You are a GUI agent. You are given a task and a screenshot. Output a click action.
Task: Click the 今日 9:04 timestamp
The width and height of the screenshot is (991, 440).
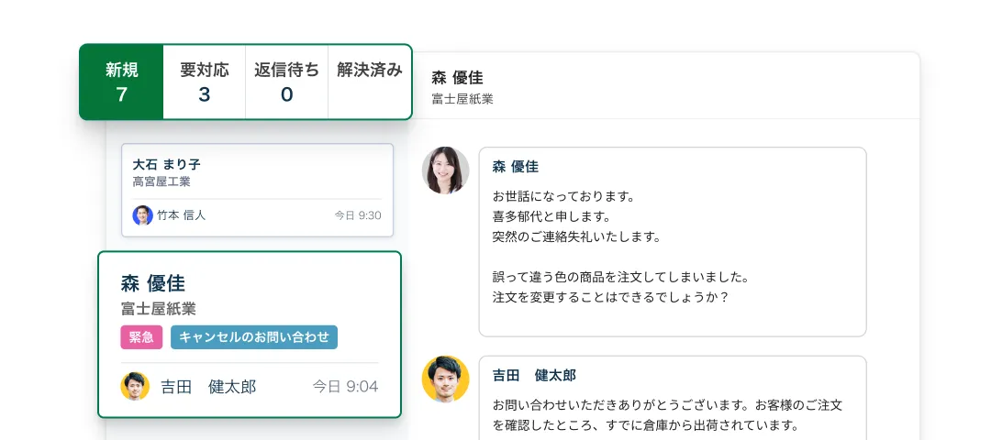[x=346, y=386]
